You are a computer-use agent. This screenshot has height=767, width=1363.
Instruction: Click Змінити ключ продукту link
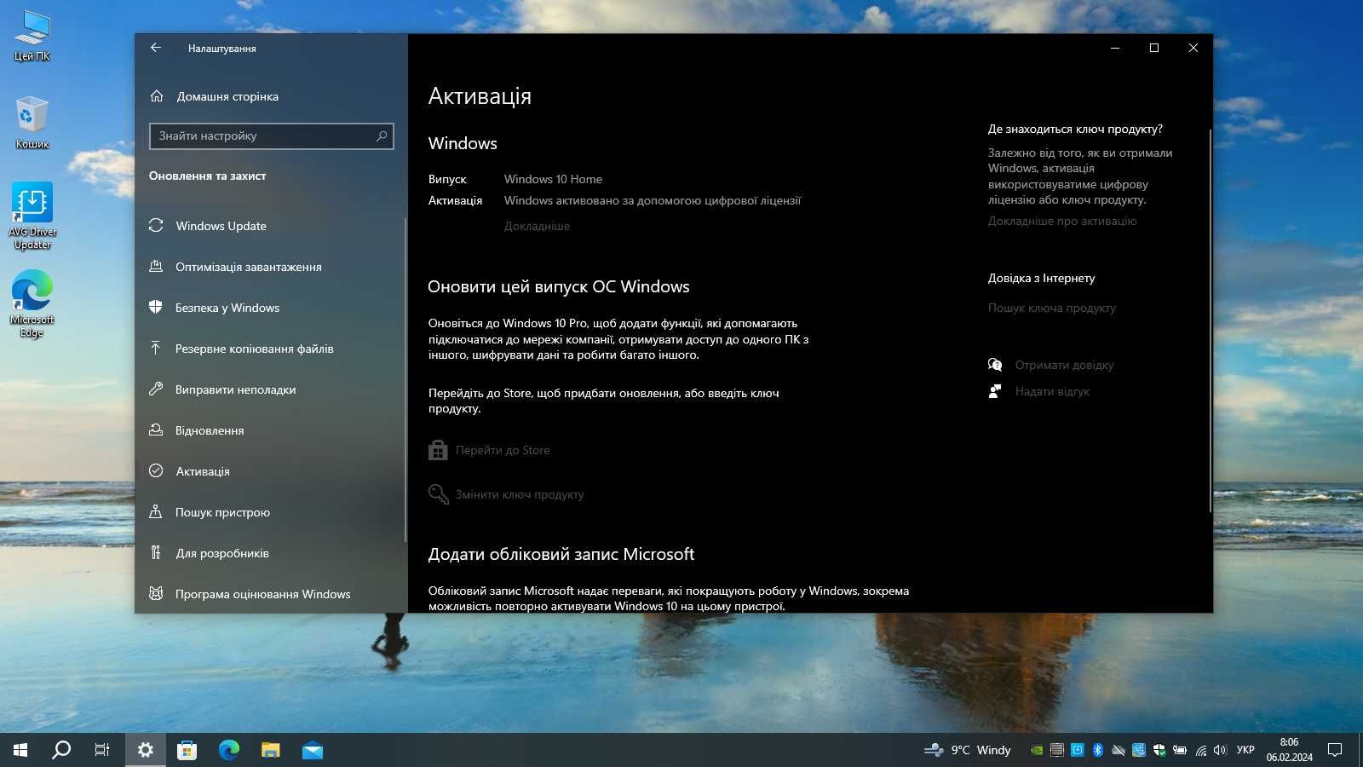(x=520, y=494)
